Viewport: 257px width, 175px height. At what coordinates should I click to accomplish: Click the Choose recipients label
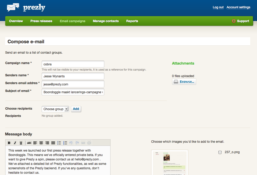tap(19, 109)
